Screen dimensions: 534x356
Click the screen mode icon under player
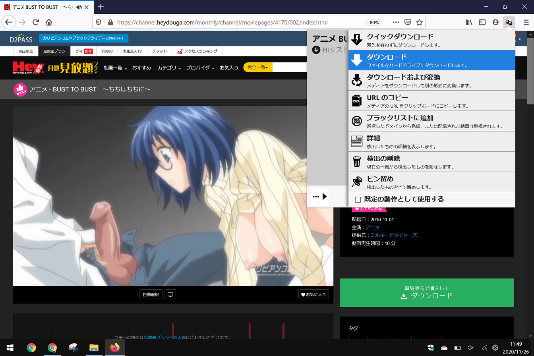tap(170, 294)
